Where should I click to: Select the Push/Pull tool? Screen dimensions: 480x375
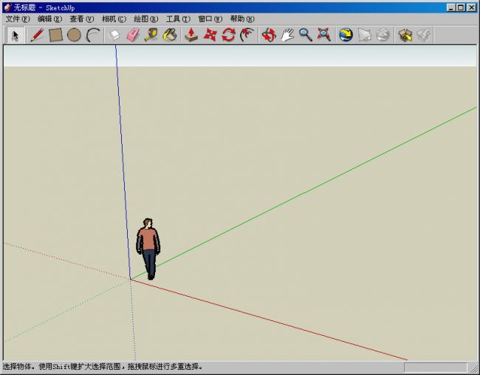point(191,35)
